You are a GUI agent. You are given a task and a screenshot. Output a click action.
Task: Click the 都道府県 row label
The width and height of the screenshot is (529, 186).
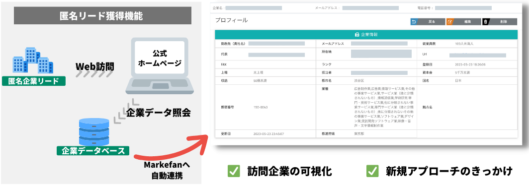click(x=328, y=133)
